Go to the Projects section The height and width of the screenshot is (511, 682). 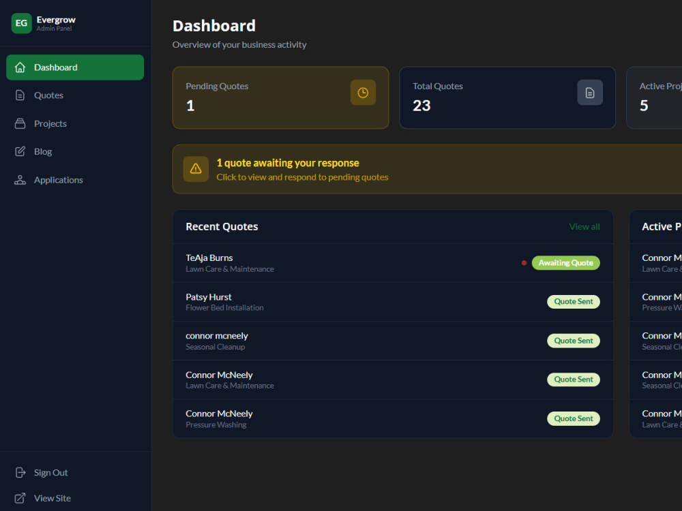(x=75, y=123)
